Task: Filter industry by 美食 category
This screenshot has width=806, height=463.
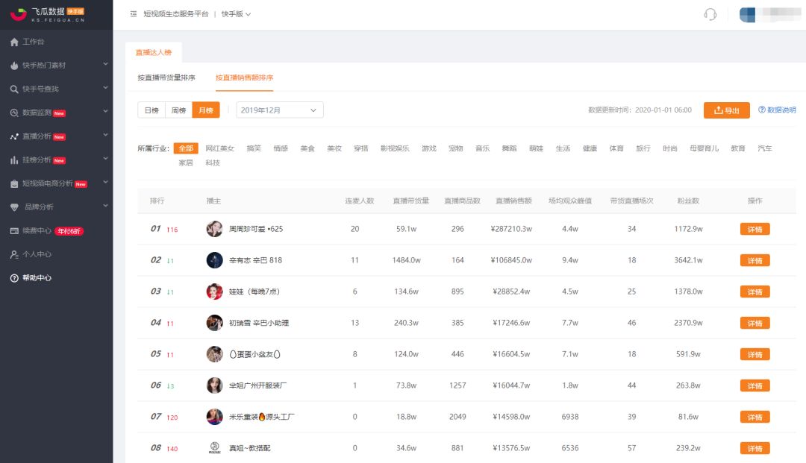Action: coord(307,148)
